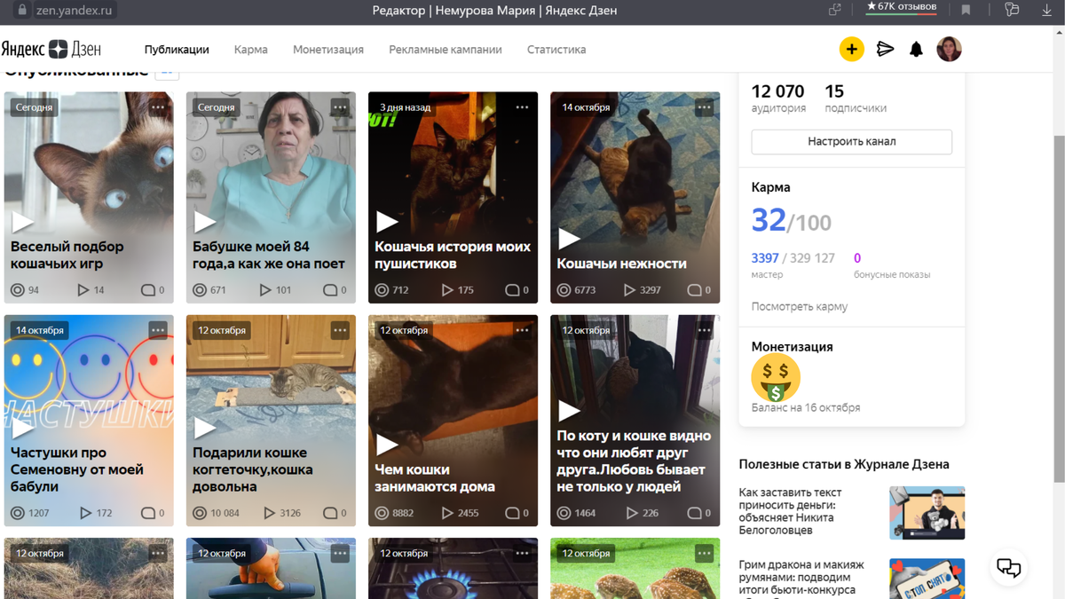The image size is (1065, 599).
Task: Open three-dot menu on the deer video card
Action: coord(704,553)
